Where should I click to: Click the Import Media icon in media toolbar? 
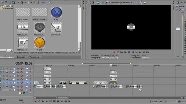tap(2, 3)
